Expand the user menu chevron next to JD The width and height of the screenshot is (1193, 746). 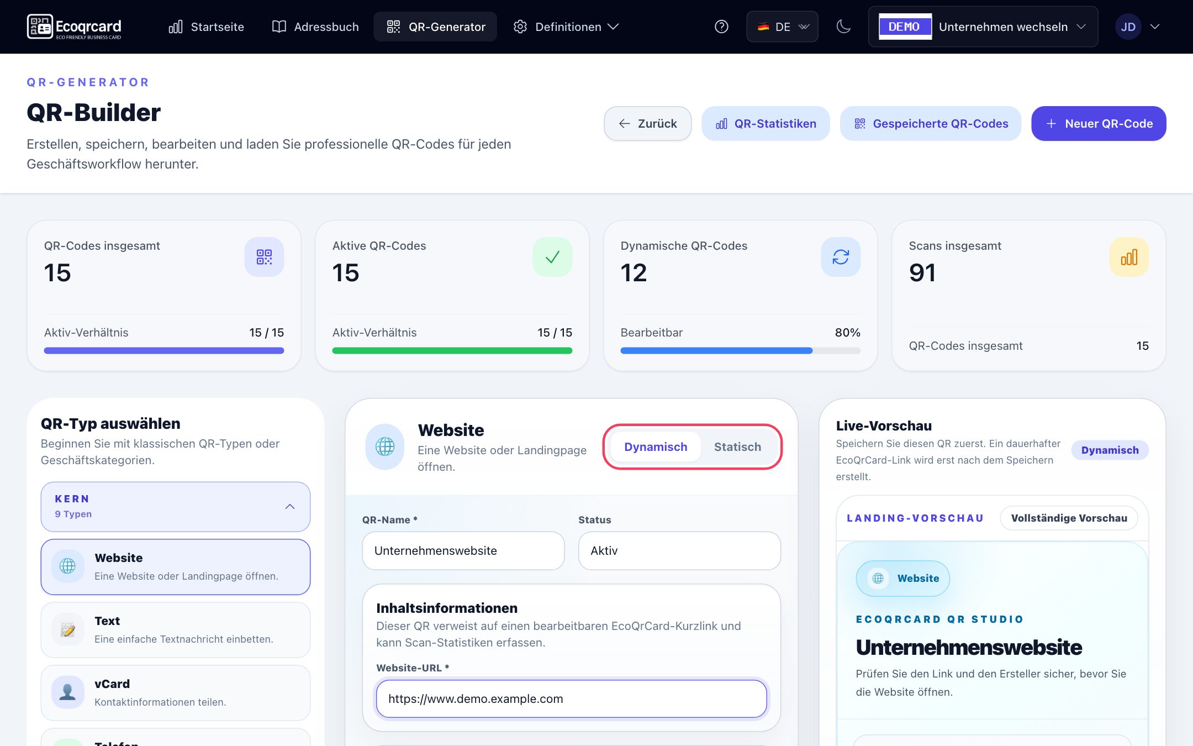pos(1154,27)
